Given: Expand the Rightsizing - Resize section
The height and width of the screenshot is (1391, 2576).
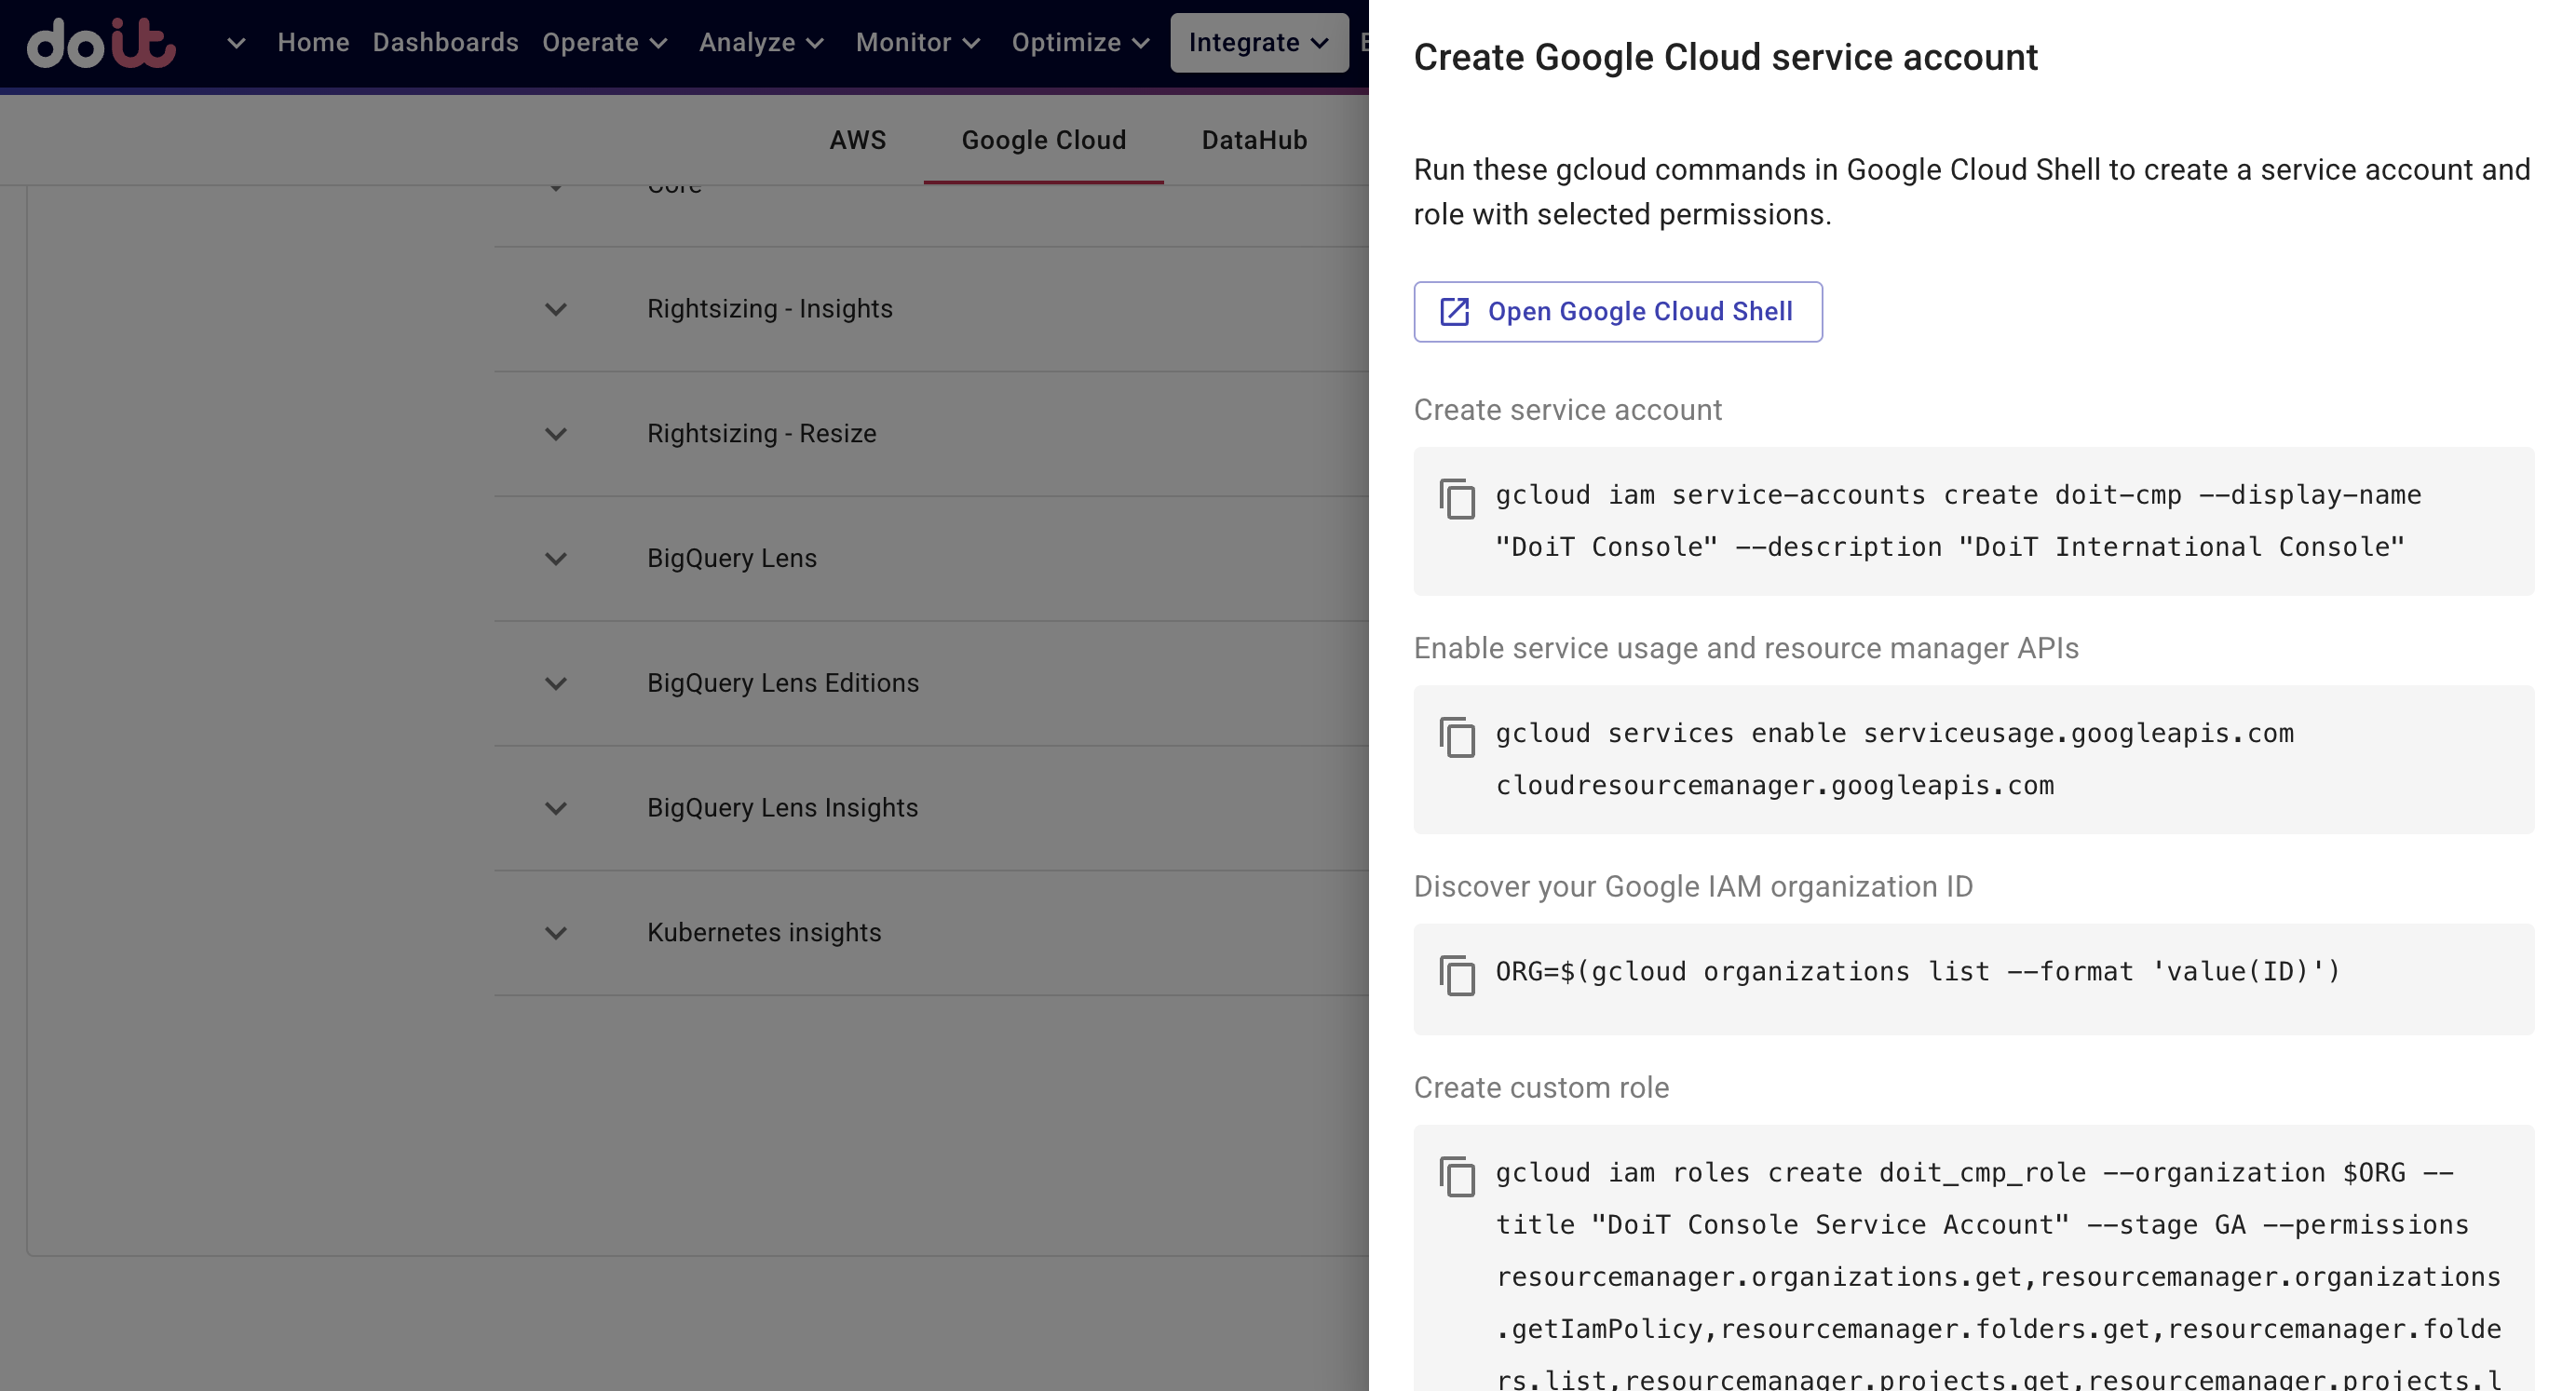Looking at the screenshot, I should coord(556,434).
